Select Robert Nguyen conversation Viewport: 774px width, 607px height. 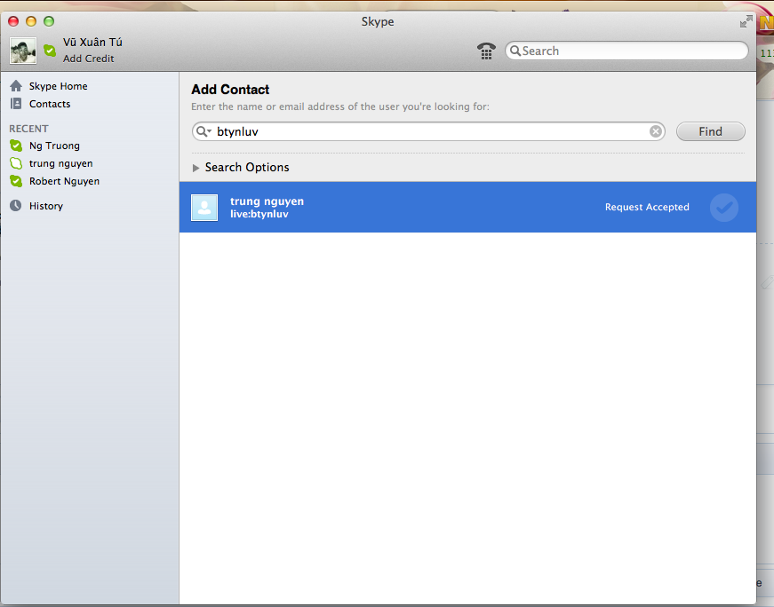coord(64,181)
